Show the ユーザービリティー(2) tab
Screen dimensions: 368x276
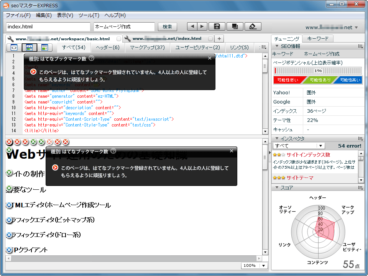point(198,48)
